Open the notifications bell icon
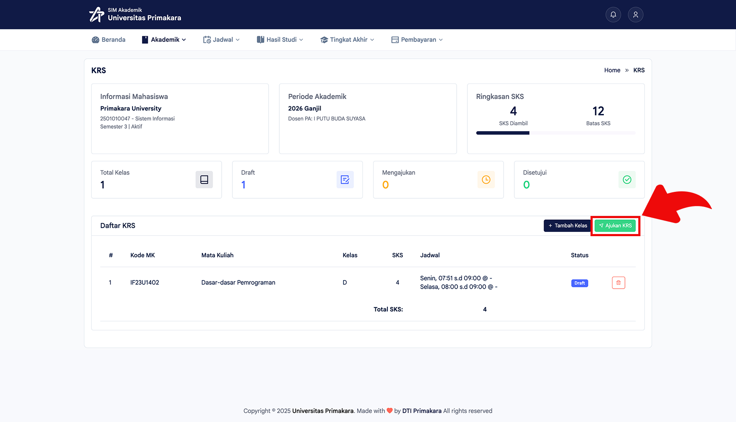Image resolution: width=736 pixels, height=422 pixels. [x=613, y=15]
